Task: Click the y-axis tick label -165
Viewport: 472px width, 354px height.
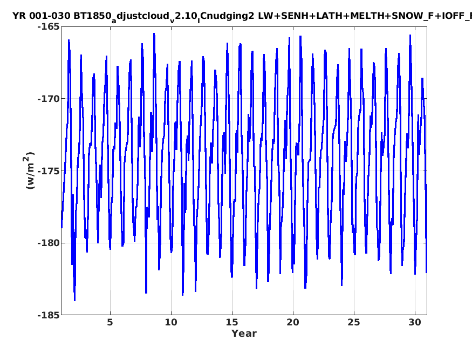Action: tap(49, 27)
